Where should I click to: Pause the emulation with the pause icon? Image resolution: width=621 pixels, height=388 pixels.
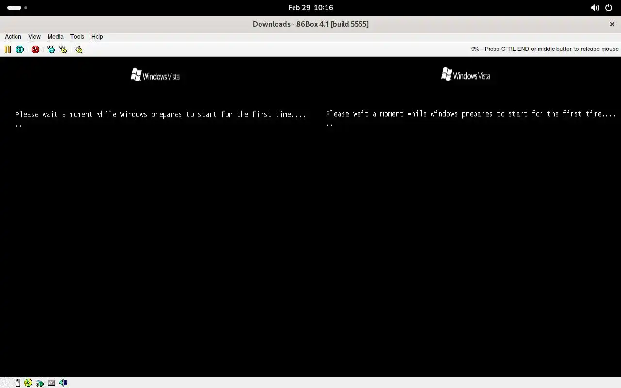point(7,49)
